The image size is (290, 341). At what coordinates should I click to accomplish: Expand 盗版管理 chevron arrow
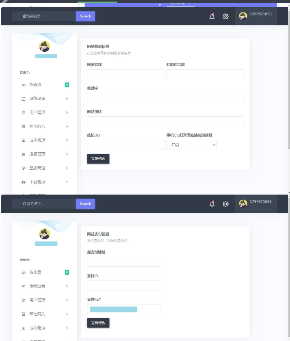click(67, 168)
